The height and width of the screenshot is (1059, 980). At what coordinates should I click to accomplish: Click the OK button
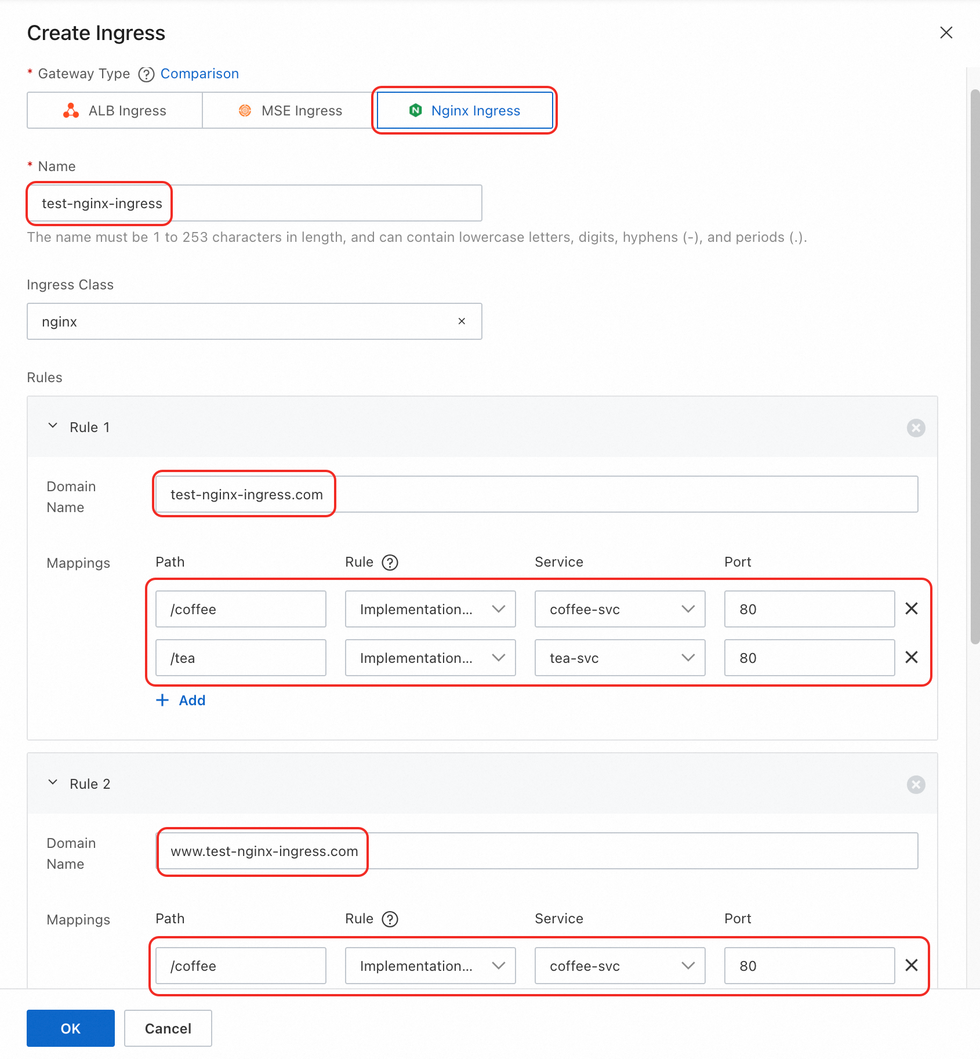(71, 1028)
